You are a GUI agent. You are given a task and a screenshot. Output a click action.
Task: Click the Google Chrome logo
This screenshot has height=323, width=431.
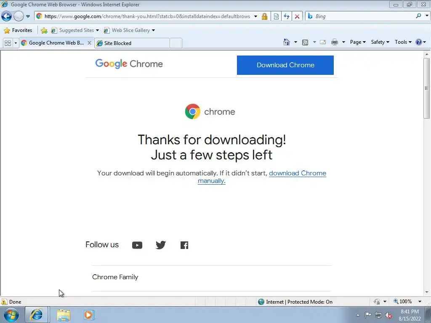(129, 64)
